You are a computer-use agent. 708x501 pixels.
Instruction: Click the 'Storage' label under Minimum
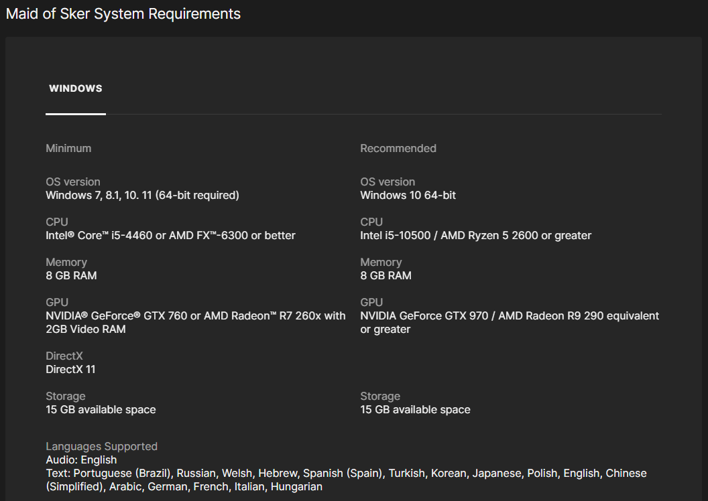[x=66, y=396]
